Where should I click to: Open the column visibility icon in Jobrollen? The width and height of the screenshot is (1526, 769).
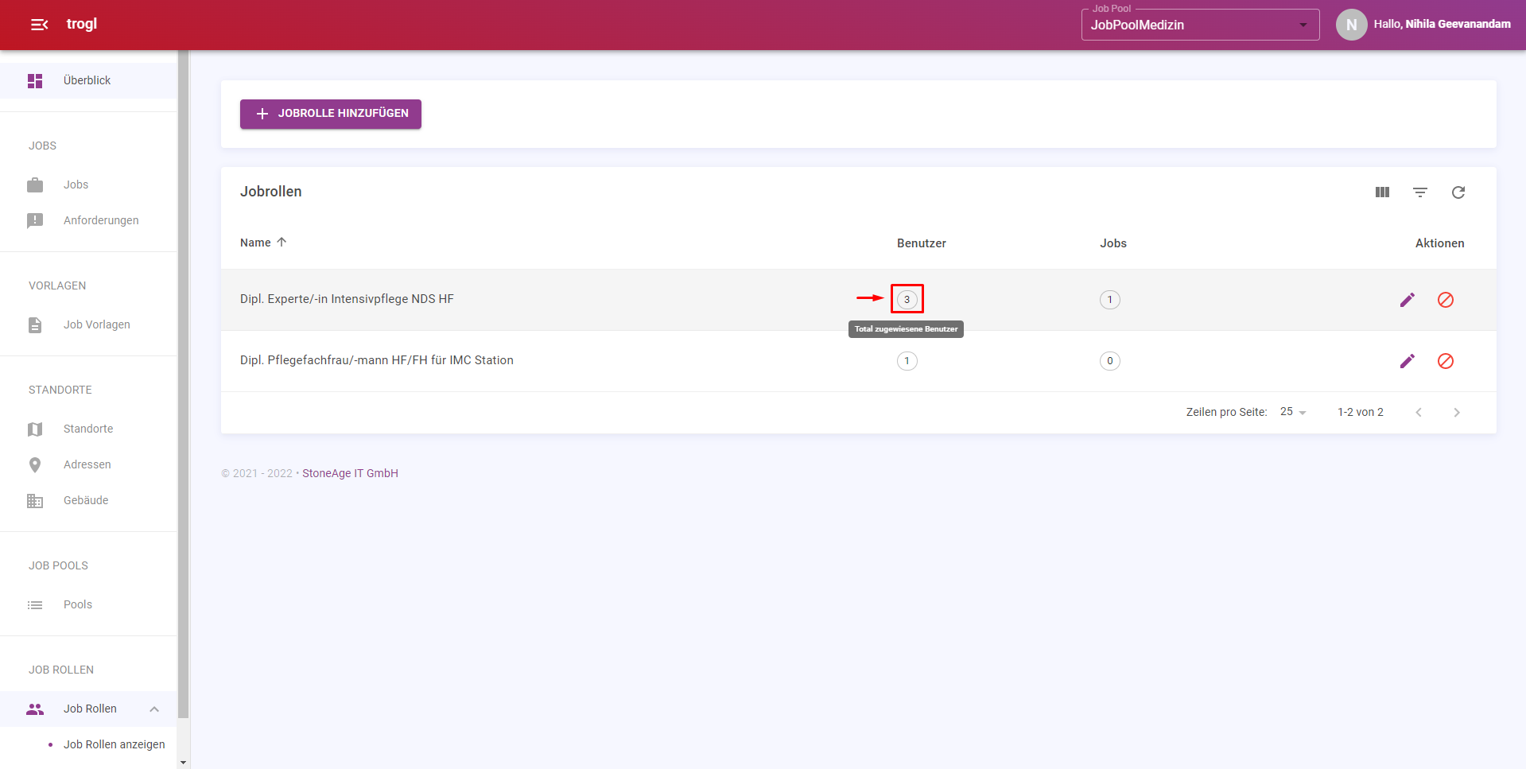tap(1382, 192)
